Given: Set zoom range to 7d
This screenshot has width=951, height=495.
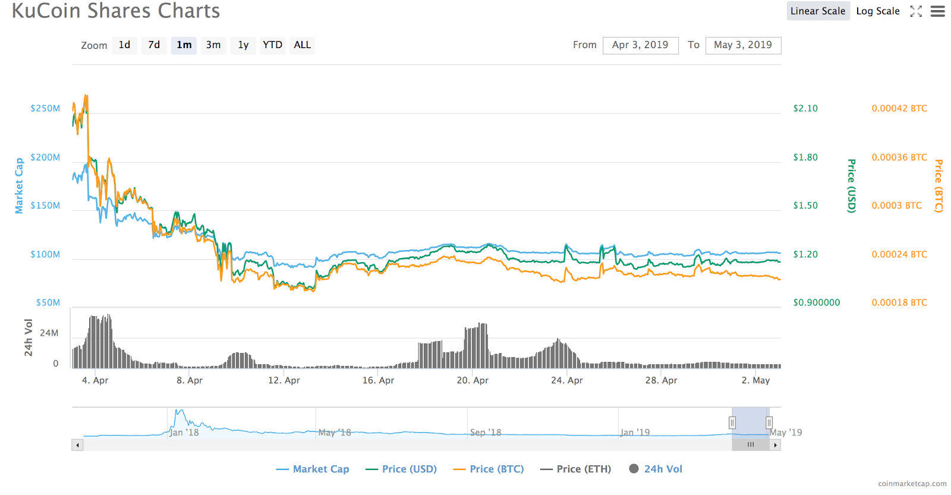Looking at the screenshot, I should coord(154,45).
